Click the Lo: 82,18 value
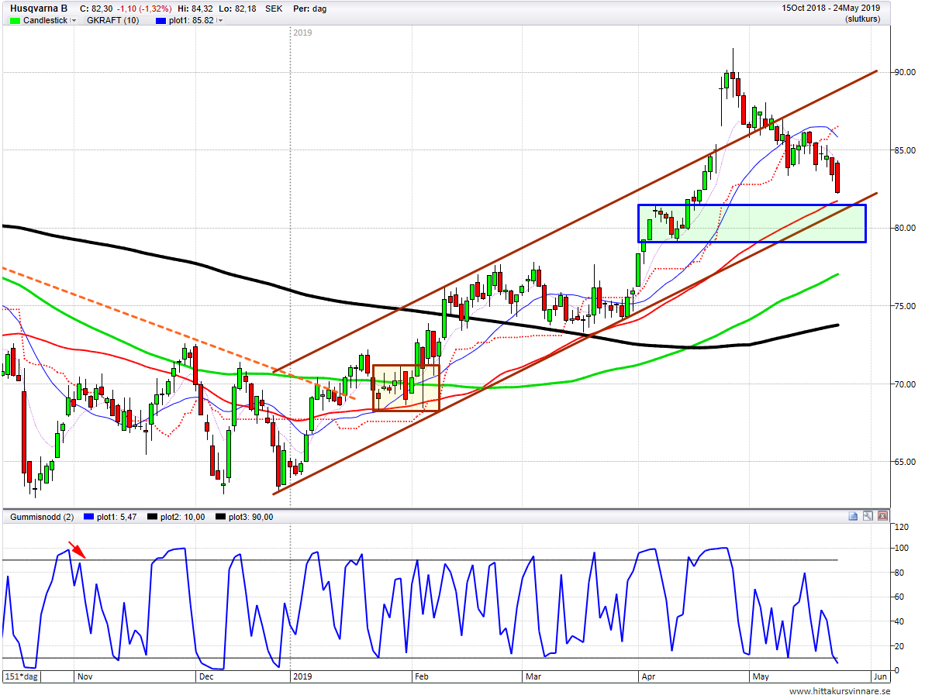The image size is (925, 695). pyautogui.click(x=238, y=9)
